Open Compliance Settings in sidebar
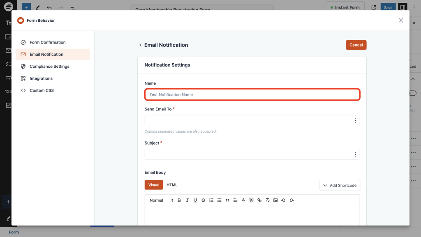Image resolution: width=421 pixels, height=237 pixels. [x=49, y=67]
